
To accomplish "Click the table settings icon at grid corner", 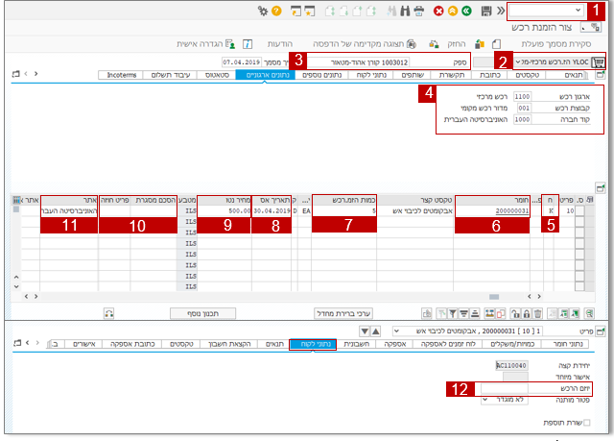I will [16, 200].
